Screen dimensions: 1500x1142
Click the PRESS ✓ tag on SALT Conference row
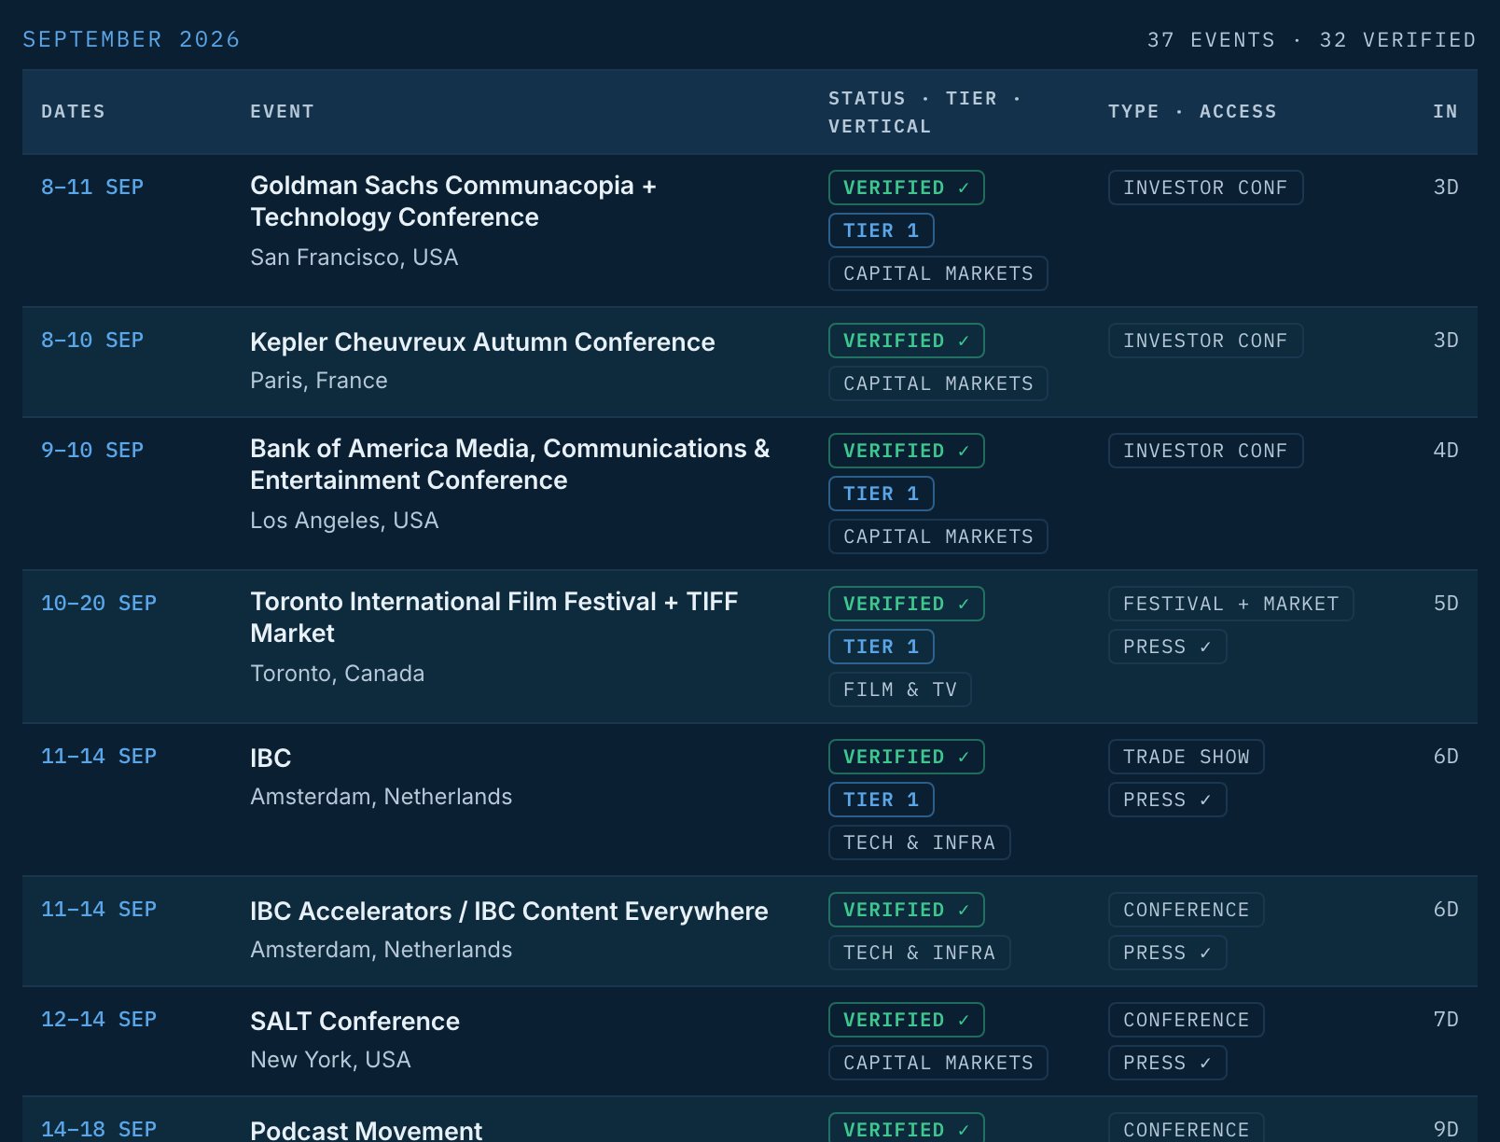click(1168, 1063)
